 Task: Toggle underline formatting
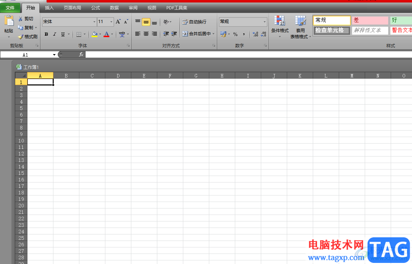pos(63,34)
